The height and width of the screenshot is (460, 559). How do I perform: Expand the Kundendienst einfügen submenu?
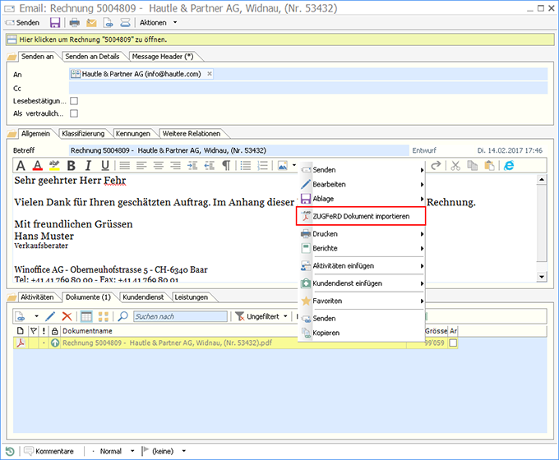click(x=362, y=283)
